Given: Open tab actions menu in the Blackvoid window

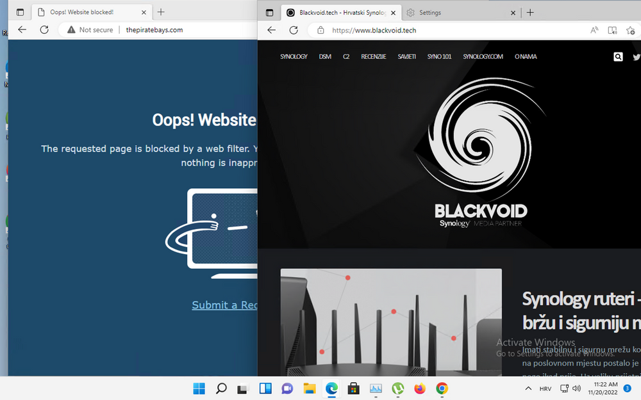Looking at the screenshot, I should pyautogui.click(x=269, y=13).
